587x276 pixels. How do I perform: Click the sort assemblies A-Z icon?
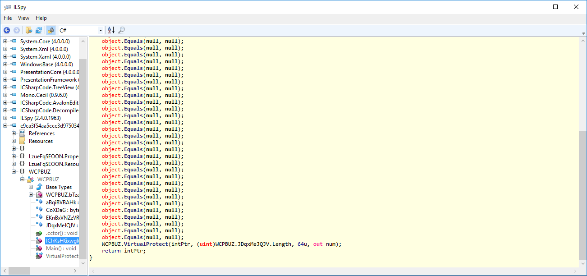[111, 30]
